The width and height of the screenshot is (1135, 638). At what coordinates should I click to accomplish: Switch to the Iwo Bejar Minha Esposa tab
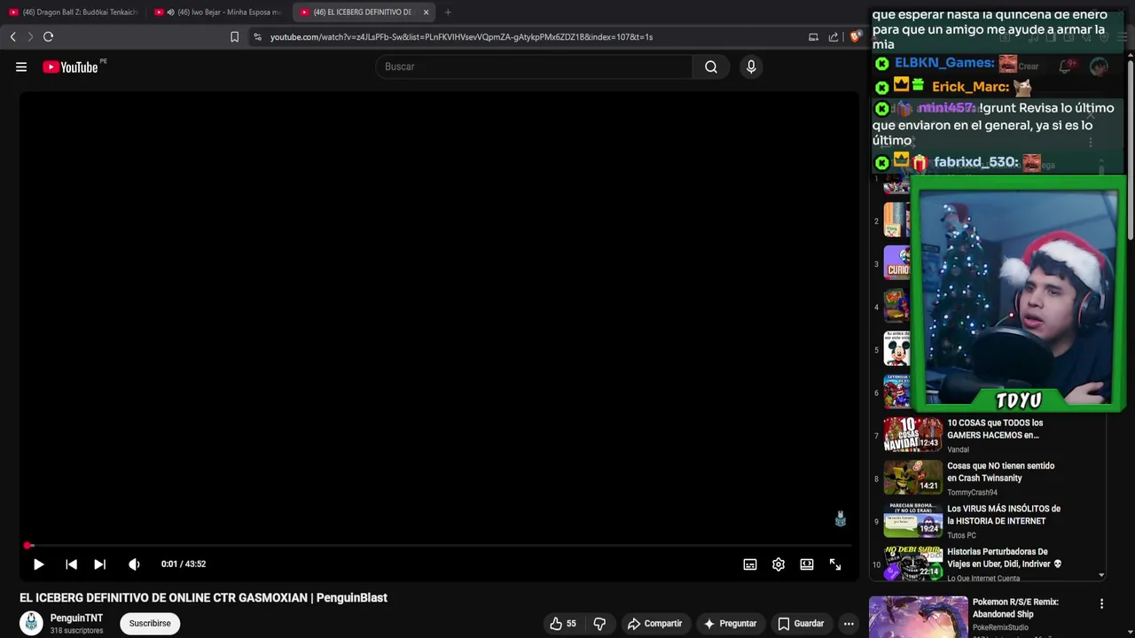220,12
